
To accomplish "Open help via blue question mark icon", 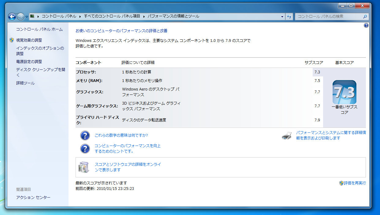I will pyautogui.click(x=366, y=26).
